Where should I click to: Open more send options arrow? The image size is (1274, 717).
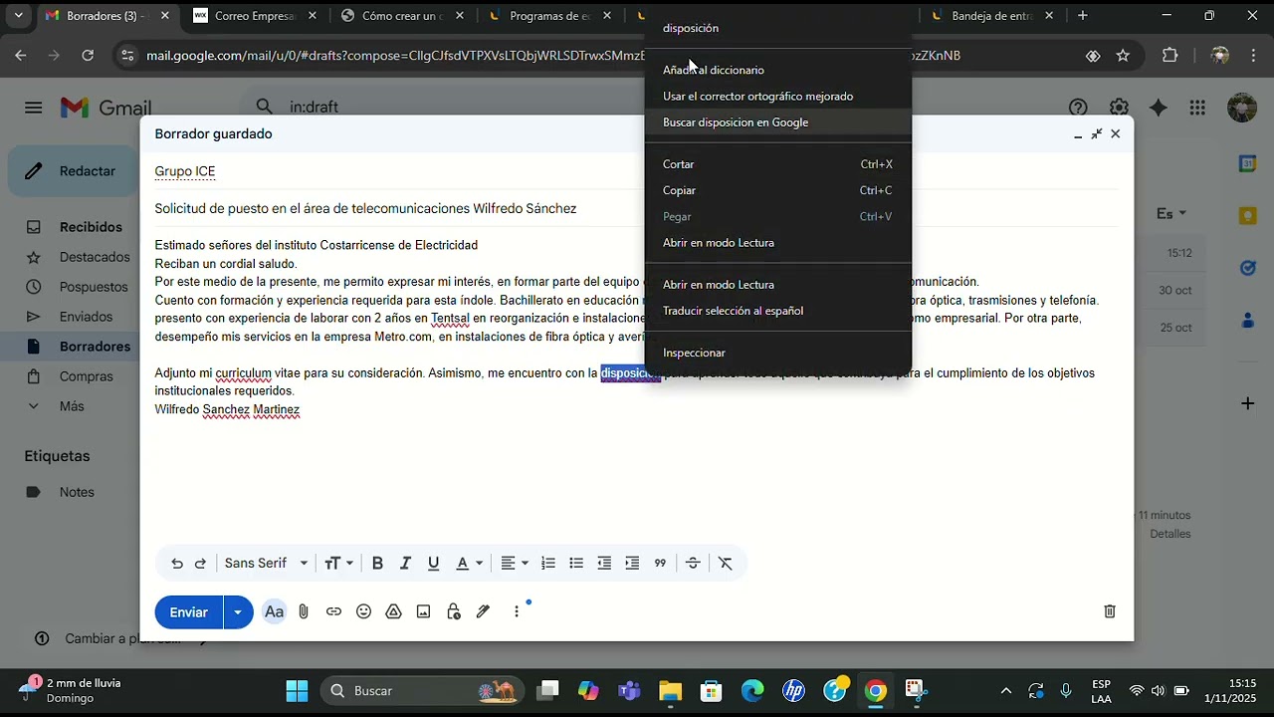pos(238,612)
